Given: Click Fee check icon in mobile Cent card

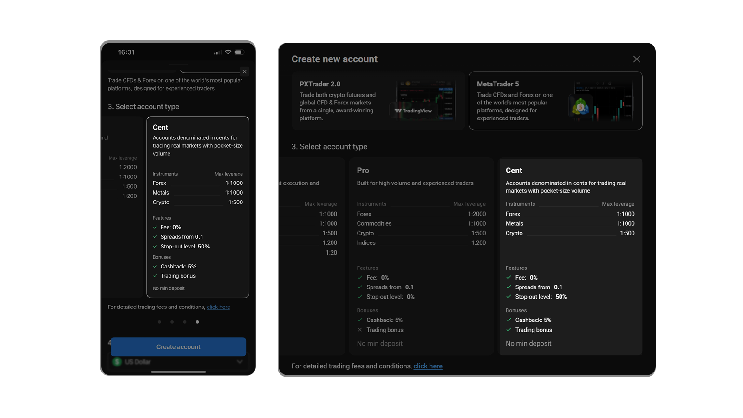Looking at the screenshot, I should click(155, 227).
